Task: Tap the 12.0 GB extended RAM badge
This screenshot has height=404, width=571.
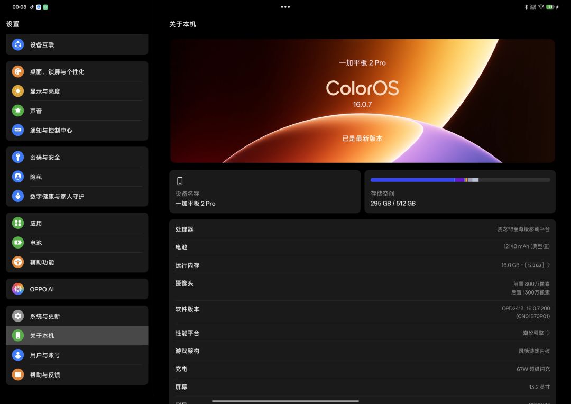Action: (x=534, y=265)
